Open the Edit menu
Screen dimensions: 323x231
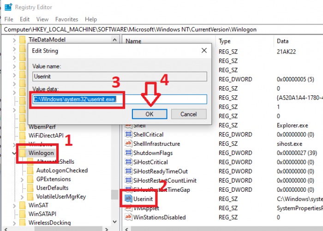click(x=25, y=19)
